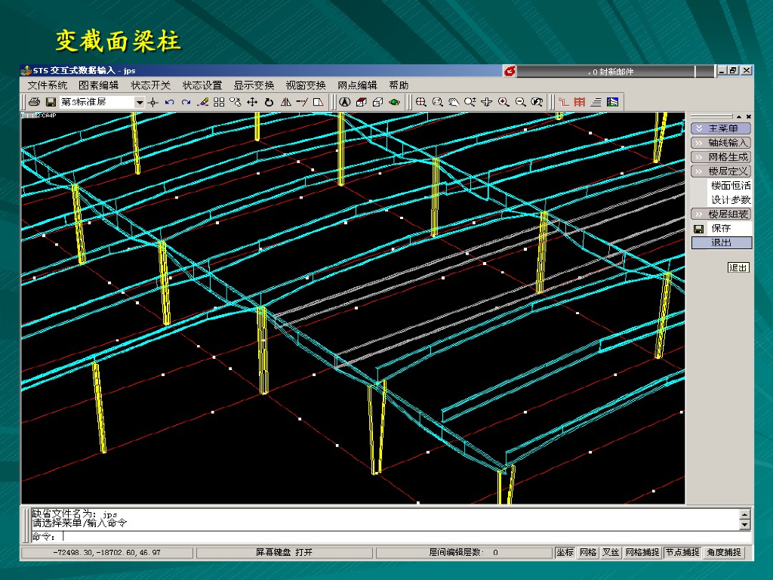
Task: Click the rotate view icon
Action: pos(269,102)
